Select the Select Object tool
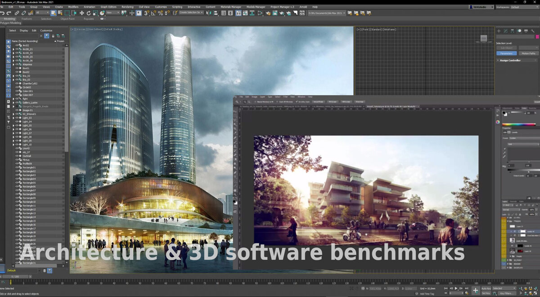Screen dimensions: 540x297 (53, 13)
